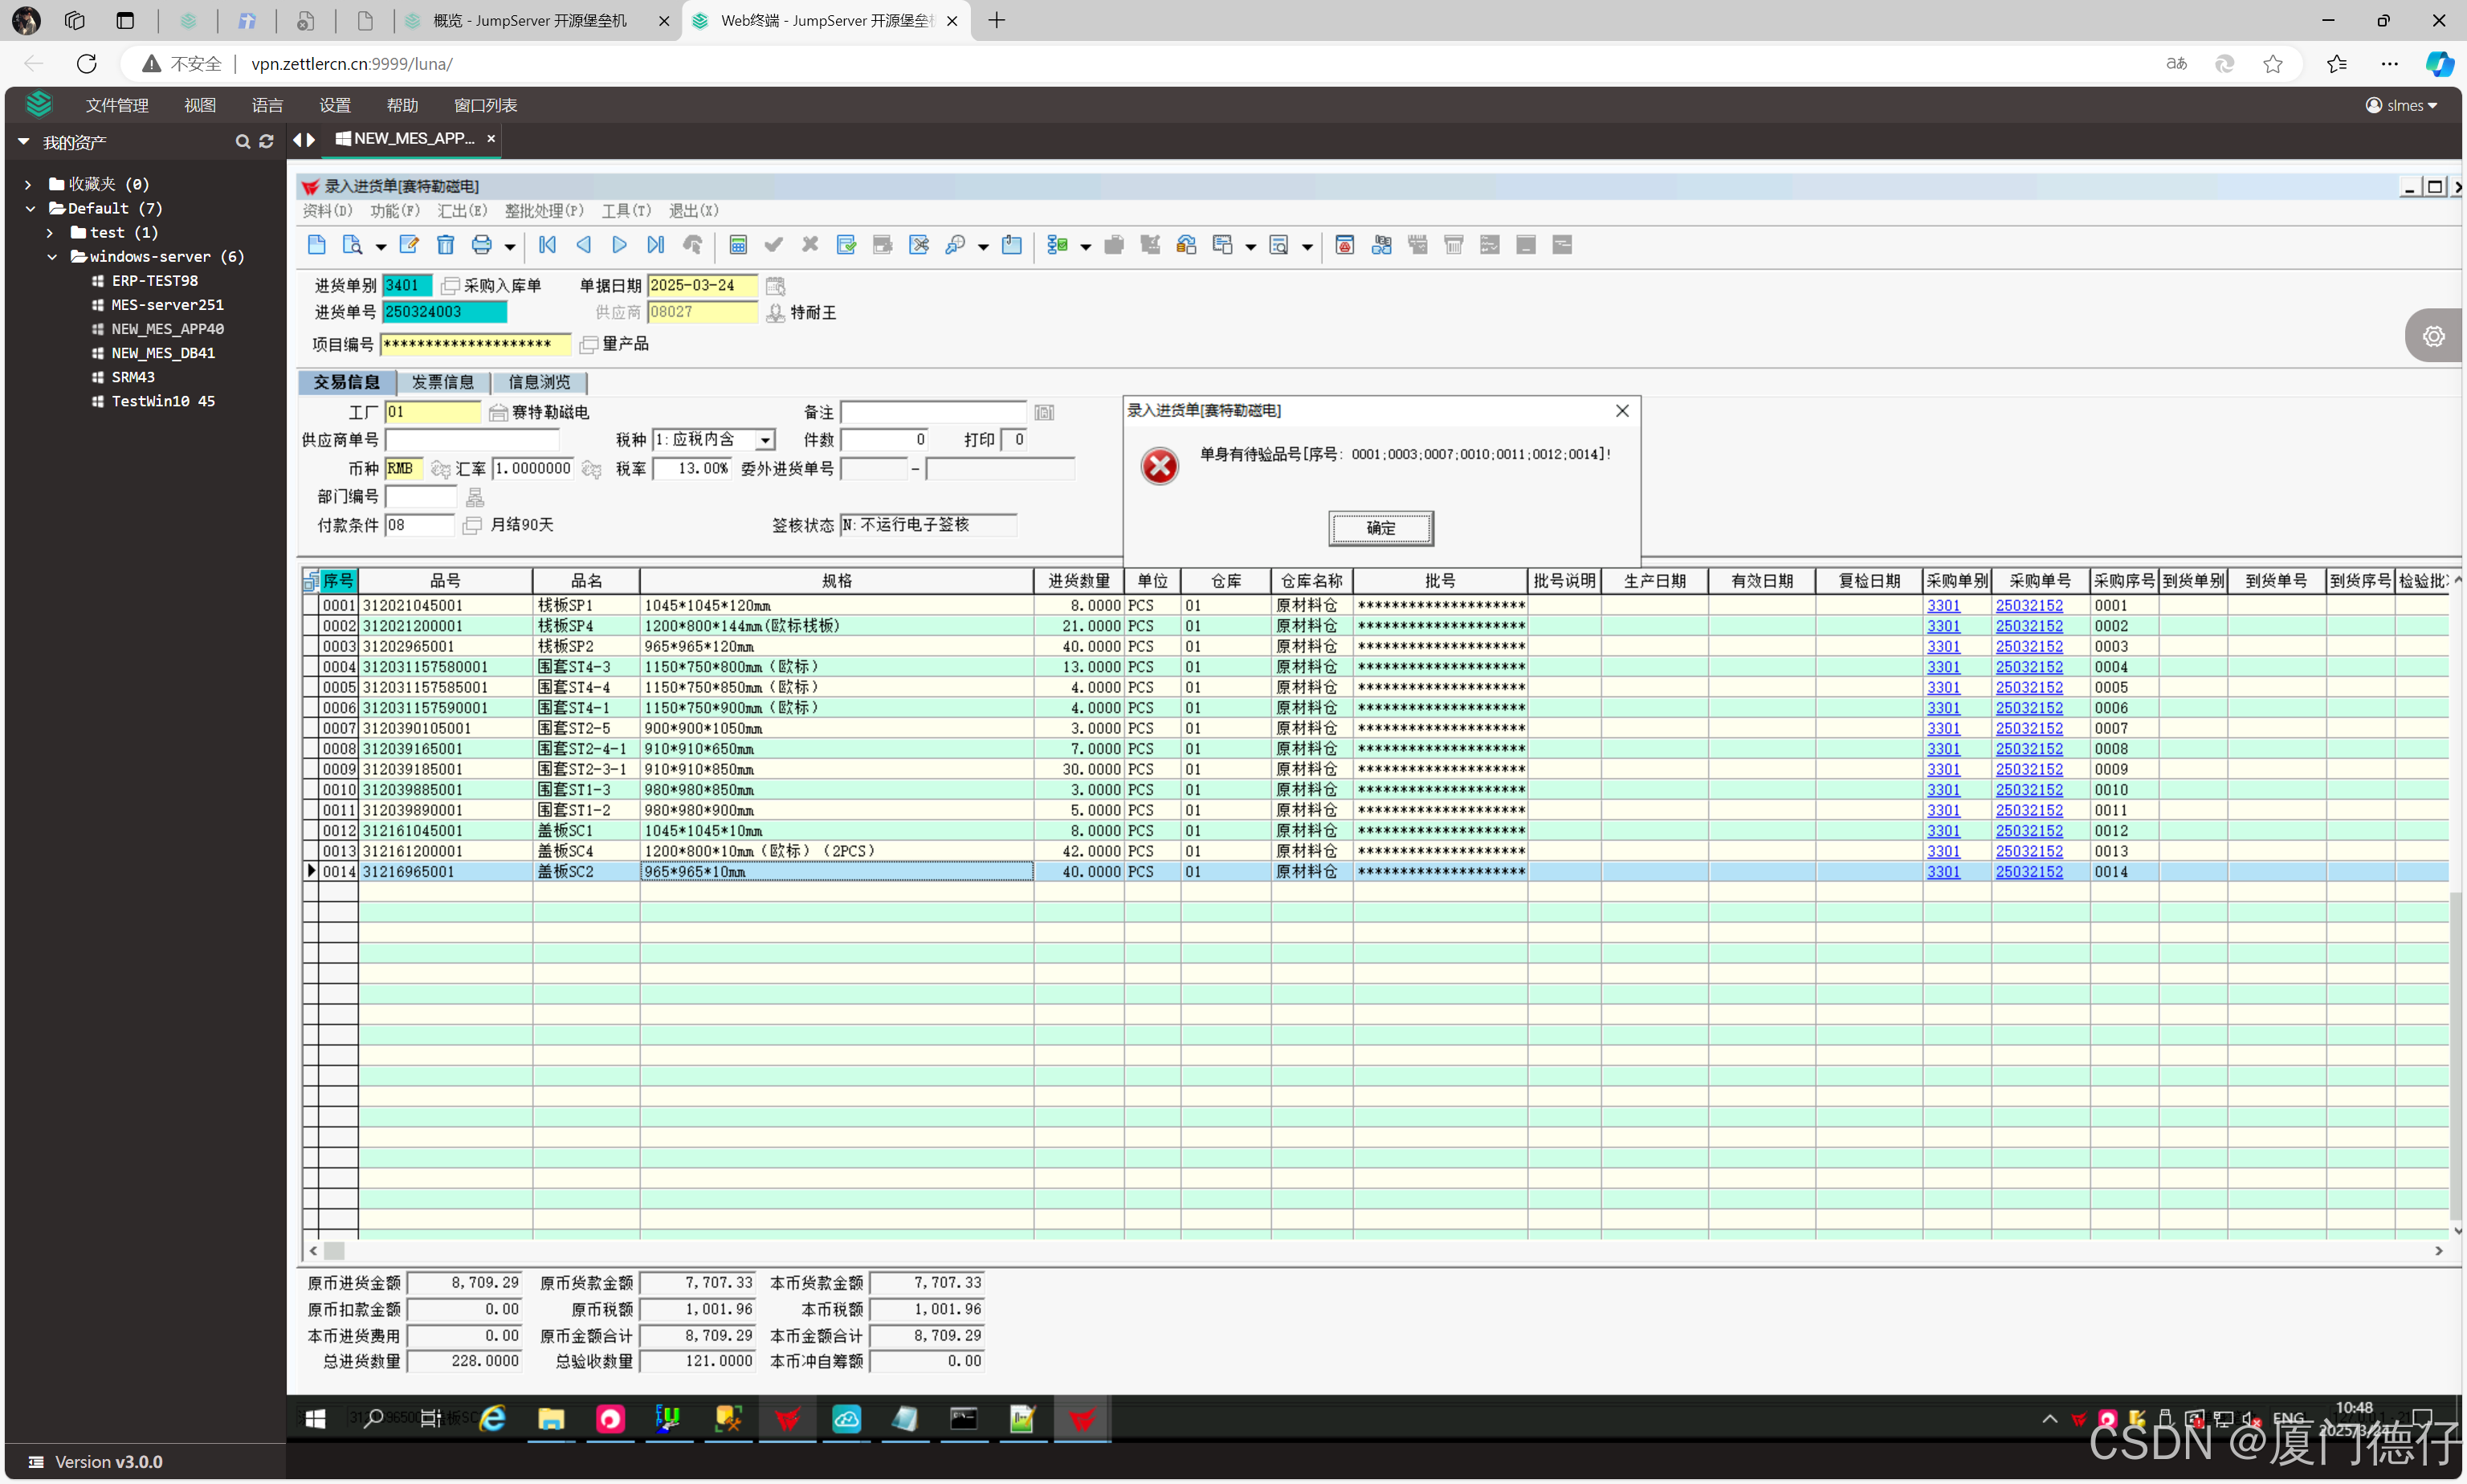Open the 资料(D) menu
Screen dimensions: 2467x1484
[327, 210]
